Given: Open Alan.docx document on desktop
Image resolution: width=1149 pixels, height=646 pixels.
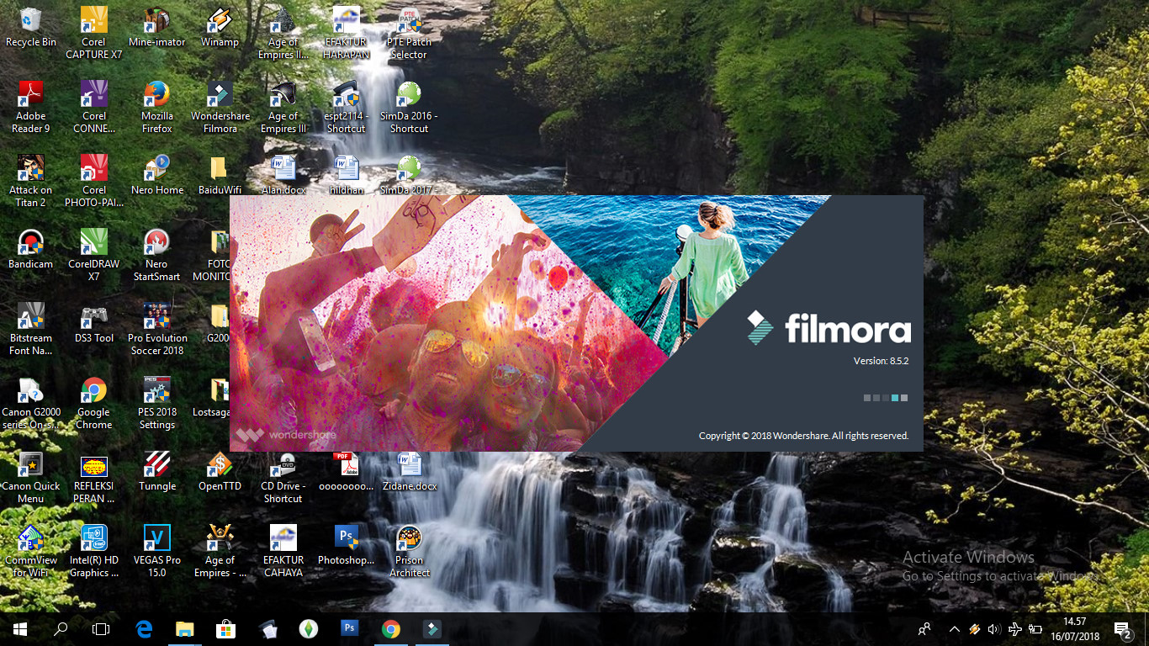Looking at the screenshot, I should [283, 175].
